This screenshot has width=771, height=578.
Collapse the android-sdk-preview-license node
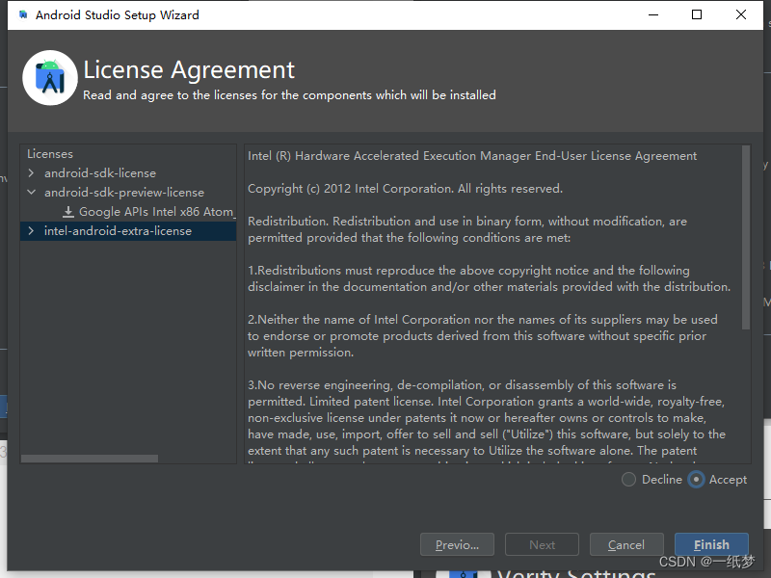[x=32, y=192]
